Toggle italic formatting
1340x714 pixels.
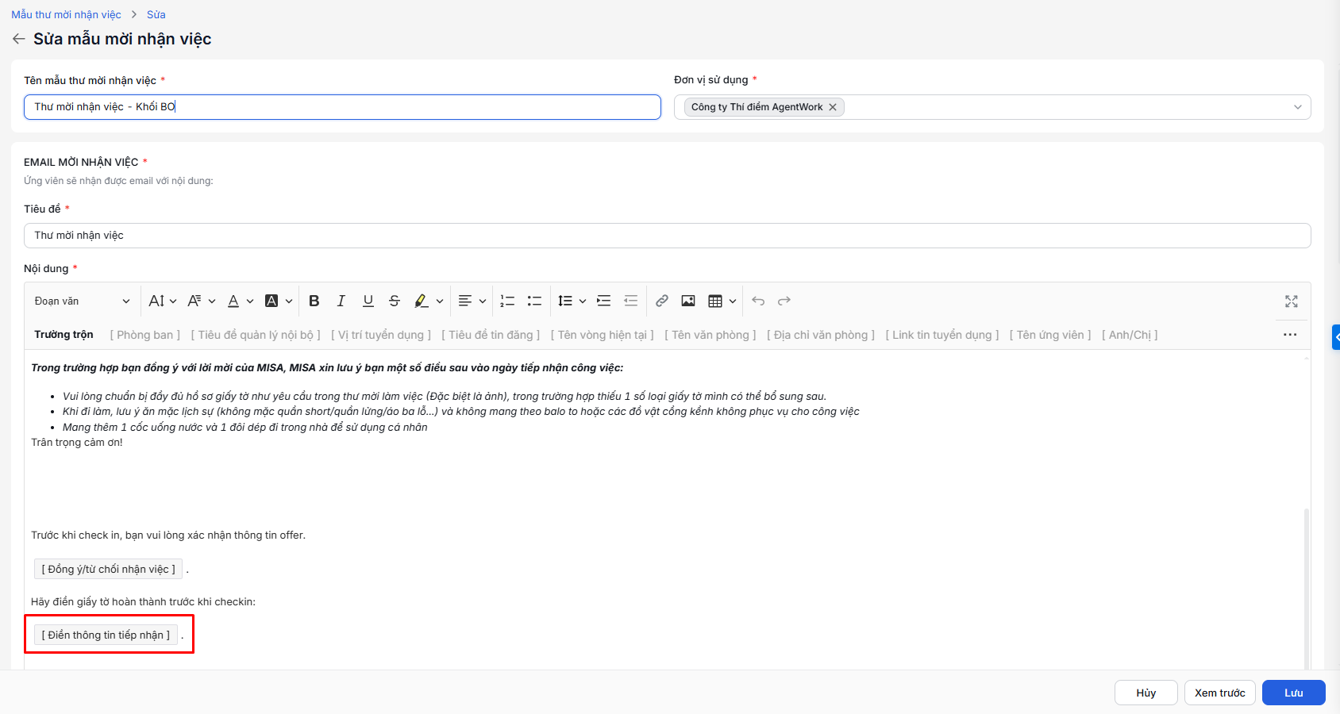coord(341,301)
